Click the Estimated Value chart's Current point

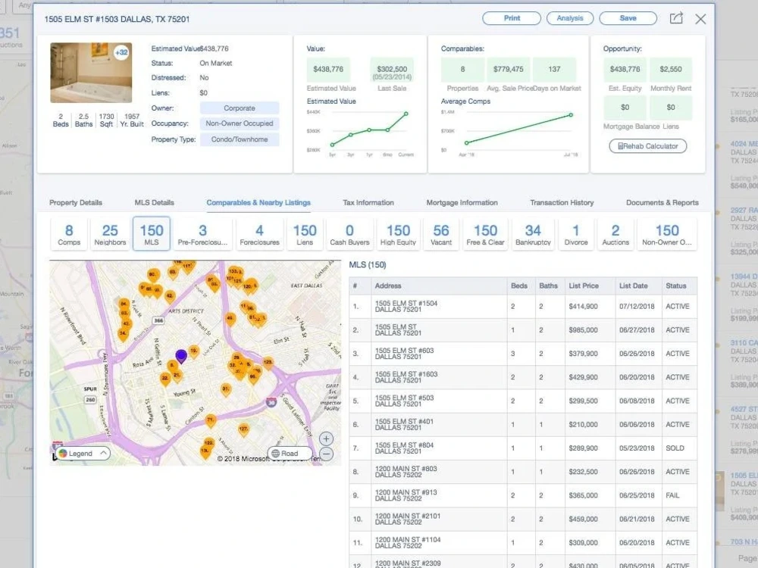(406, 114)
